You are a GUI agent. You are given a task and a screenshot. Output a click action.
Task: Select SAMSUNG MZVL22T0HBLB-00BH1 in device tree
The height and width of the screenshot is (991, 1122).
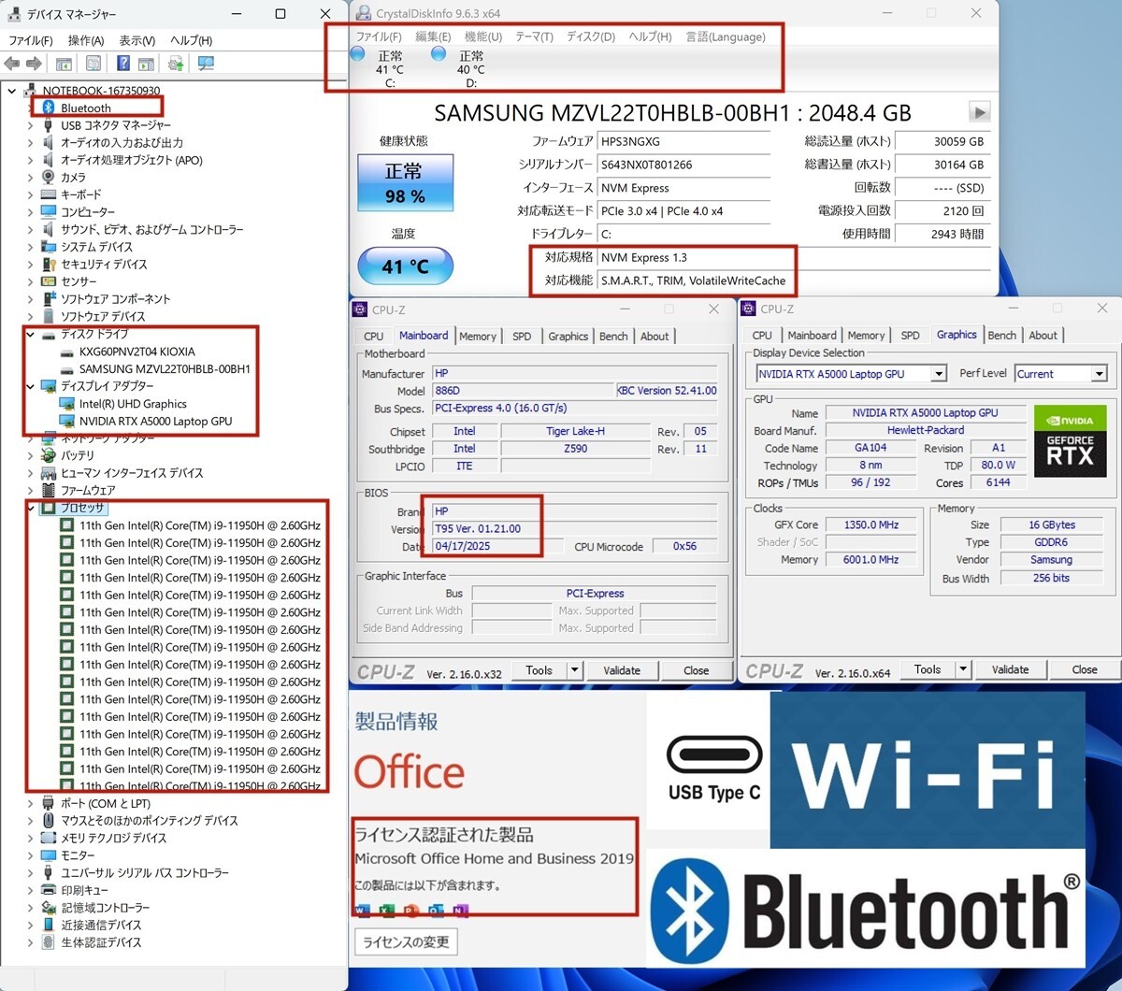click(165, 369)
